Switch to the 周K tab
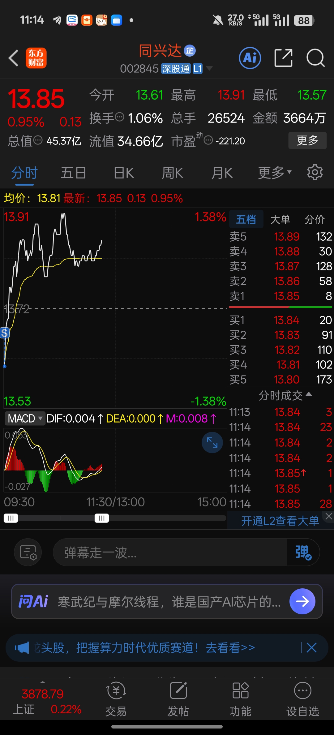The image size is (334, 735). coord(173,173)
